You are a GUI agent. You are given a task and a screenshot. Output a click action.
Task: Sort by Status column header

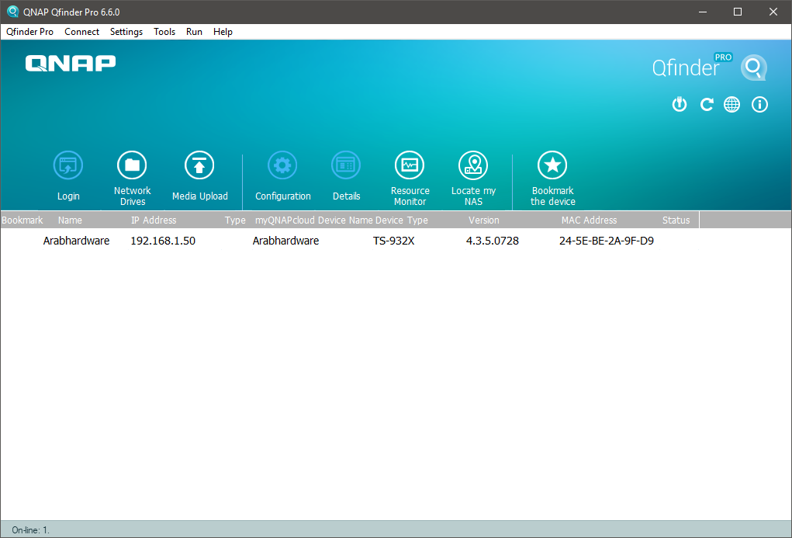676,220
